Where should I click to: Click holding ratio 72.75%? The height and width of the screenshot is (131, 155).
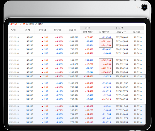138,122
